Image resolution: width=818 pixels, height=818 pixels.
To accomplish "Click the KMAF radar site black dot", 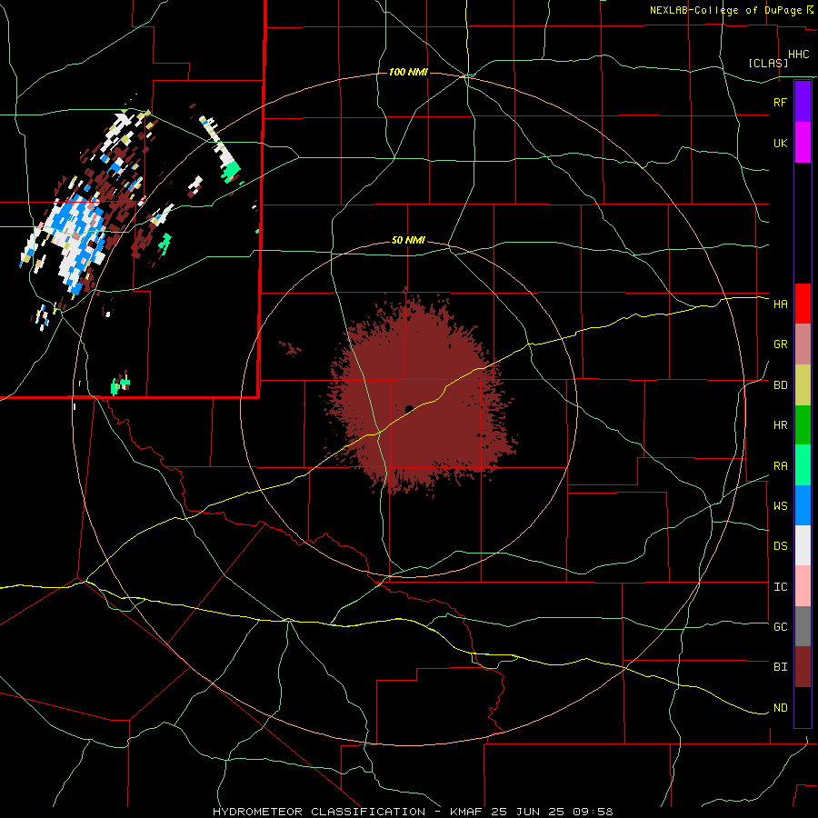I will (x=409, y=408).
